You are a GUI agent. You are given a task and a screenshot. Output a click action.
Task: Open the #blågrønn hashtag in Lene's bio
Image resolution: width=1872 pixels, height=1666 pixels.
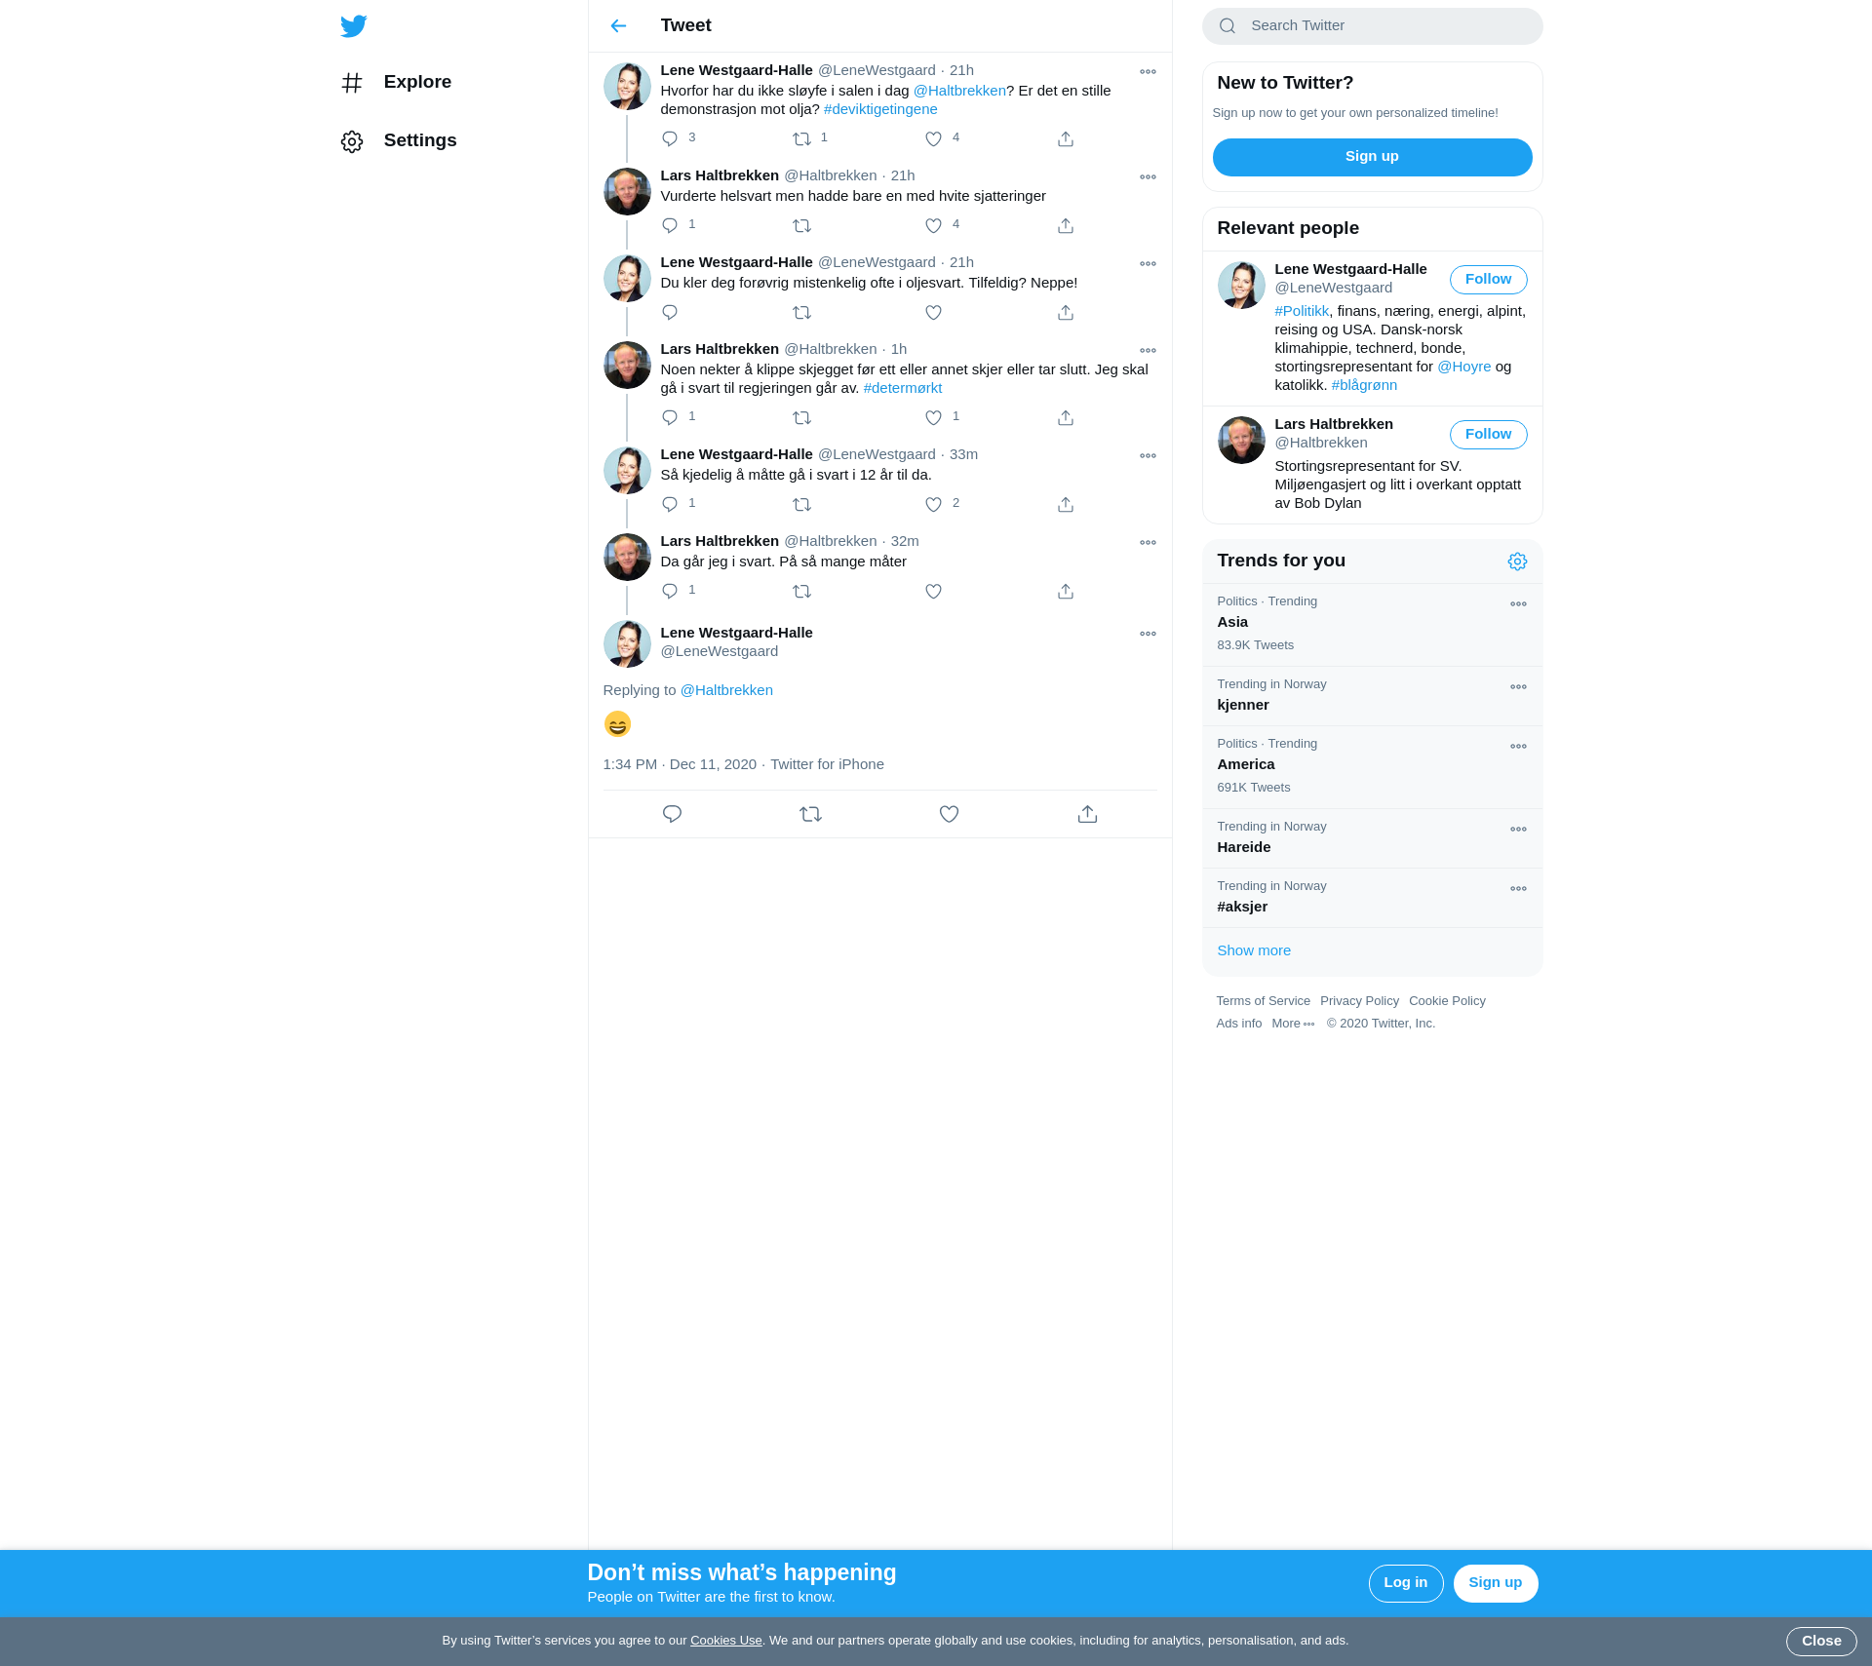coord(1364,385)
